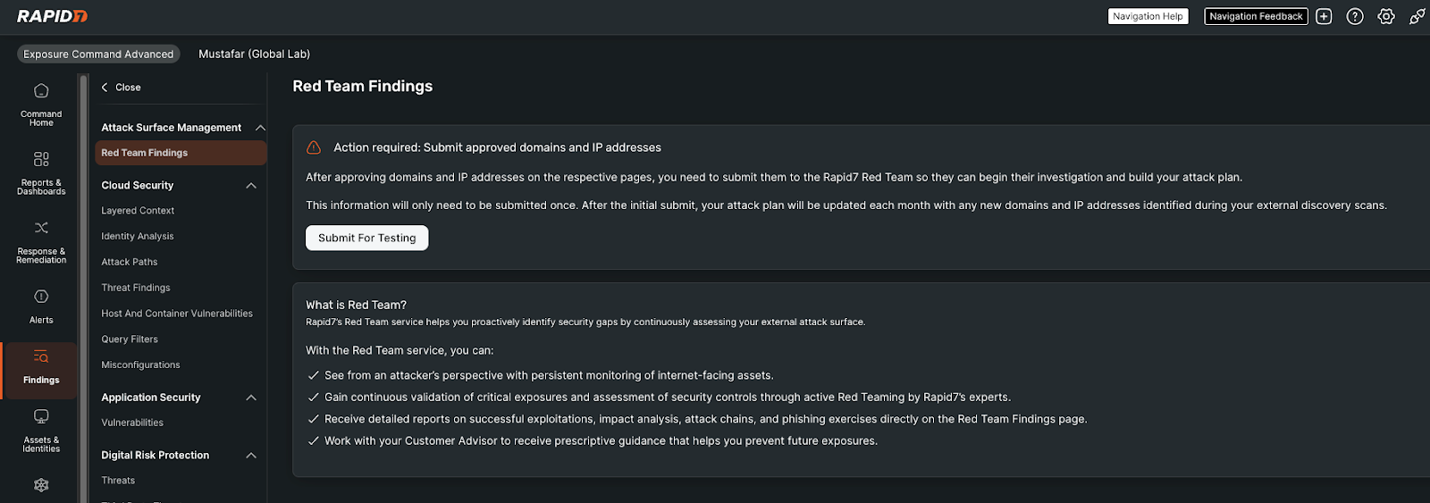The image size is (1430, 503).
Task: Close the findings navigation panel
Action: pos(121,88)
